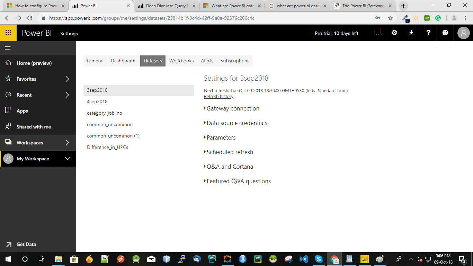Viewport: 473px width, 266px height.
Task: Expand the Featured Q&A questions section
Action: click(237, 181)
